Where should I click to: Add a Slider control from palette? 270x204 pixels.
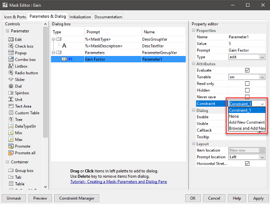(x=16, y=80)
